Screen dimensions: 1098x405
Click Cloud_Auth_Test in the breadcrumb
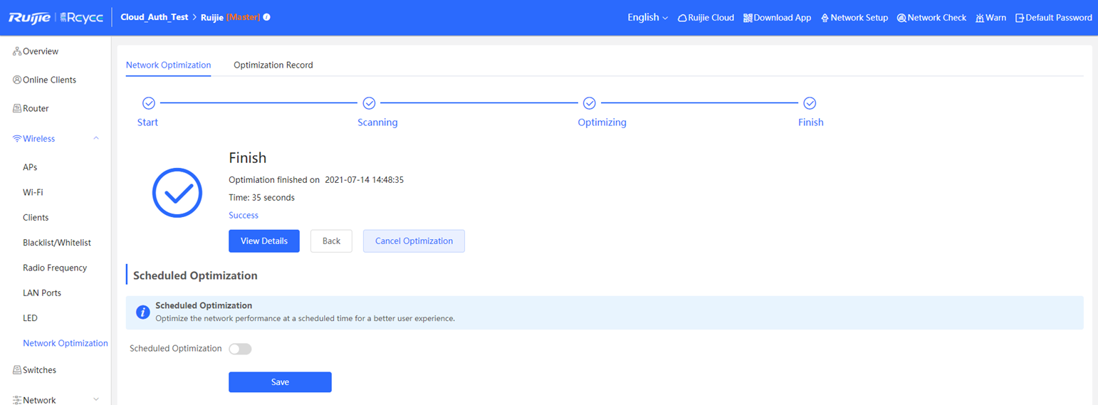[155, 17]
